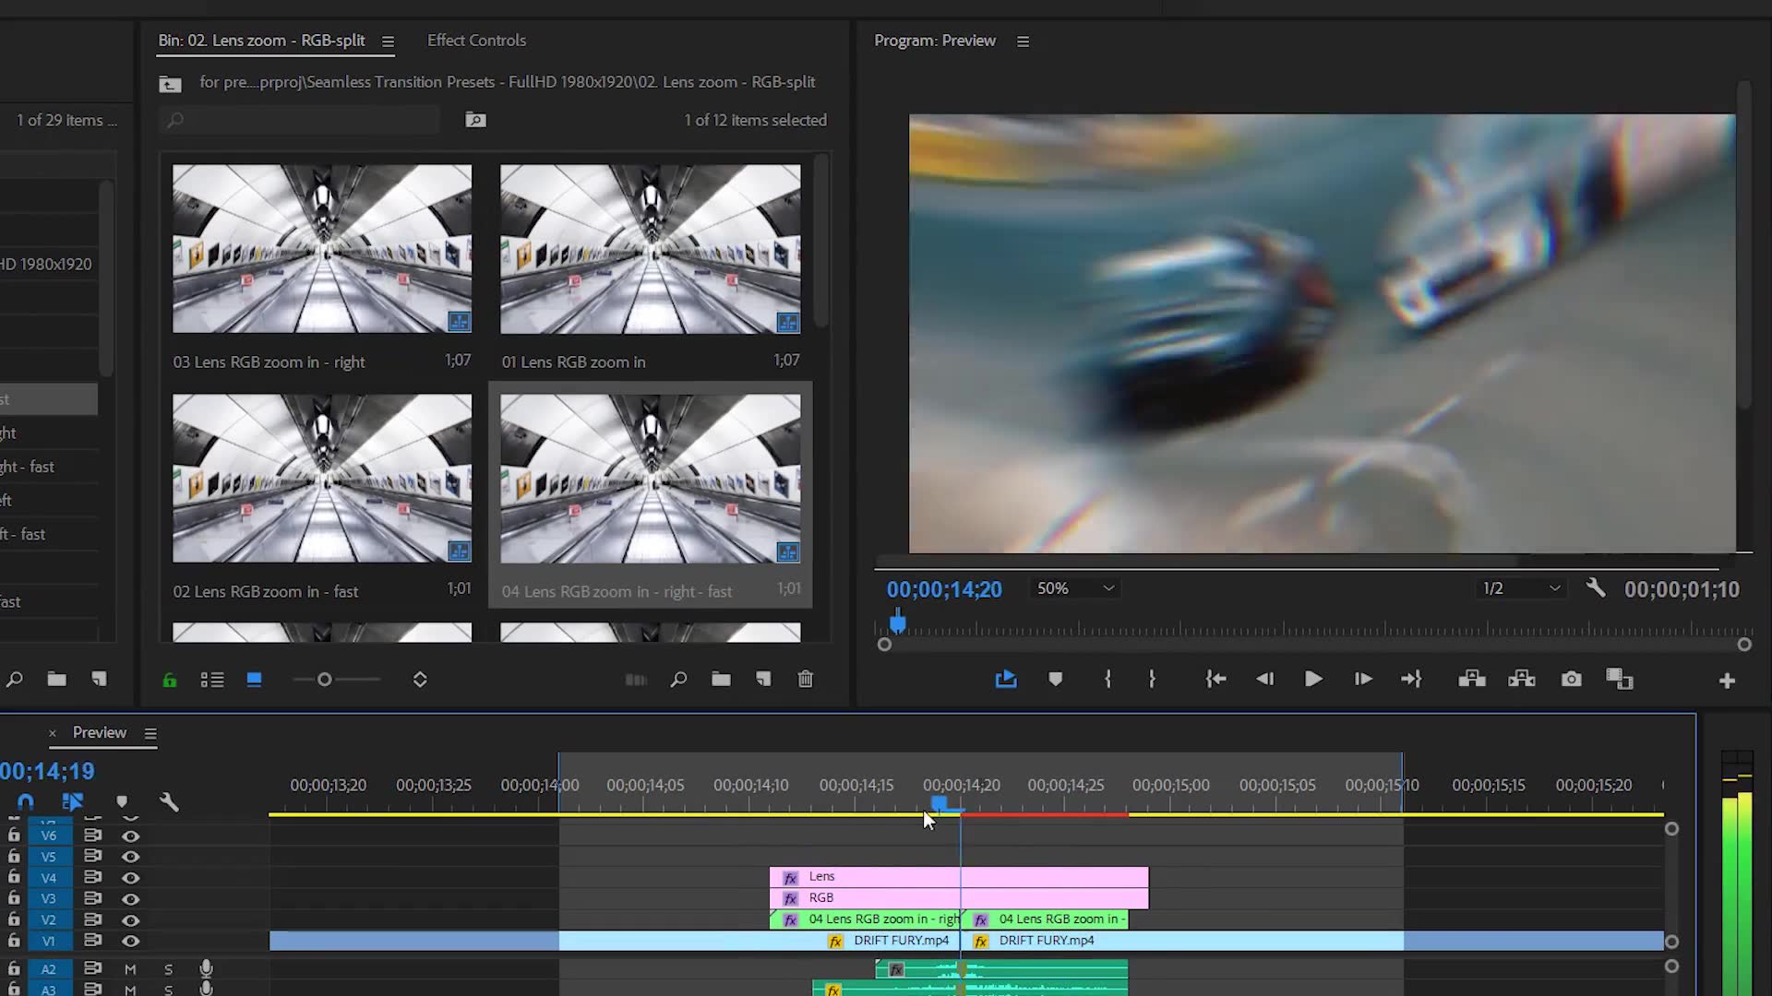Switch bin to icon view

click(x=255, y=681)
